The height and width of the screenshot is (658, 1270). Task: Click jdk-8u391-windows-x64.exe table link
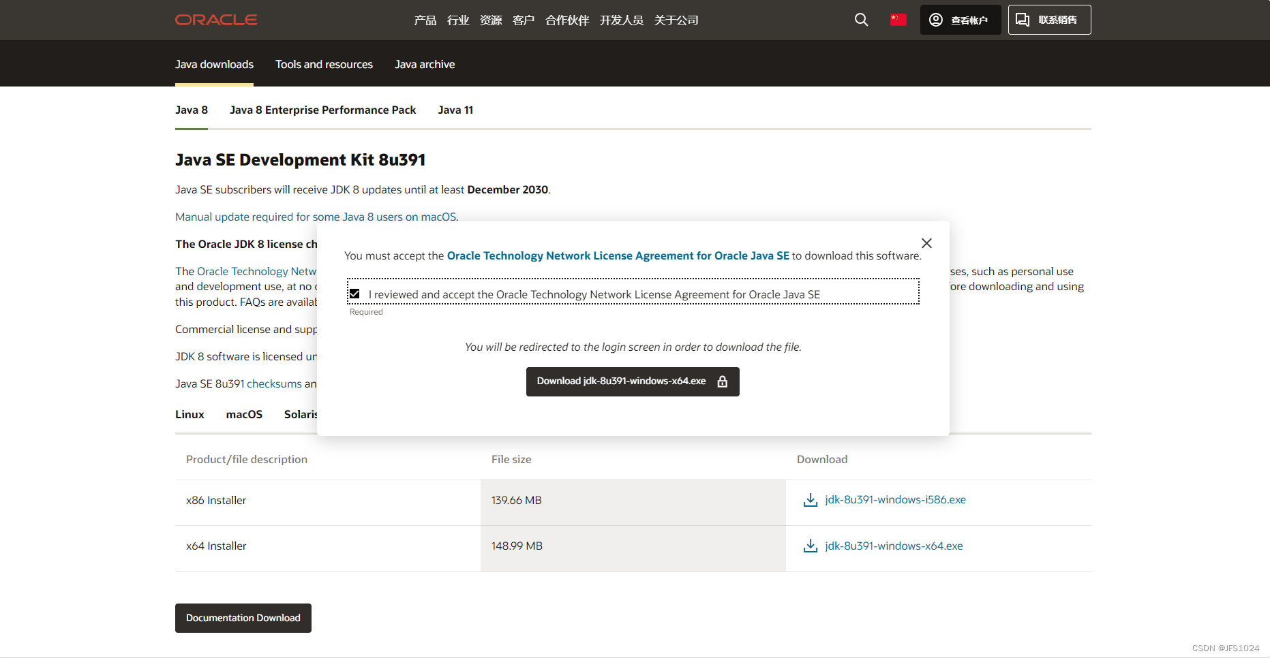pos(894,546)
